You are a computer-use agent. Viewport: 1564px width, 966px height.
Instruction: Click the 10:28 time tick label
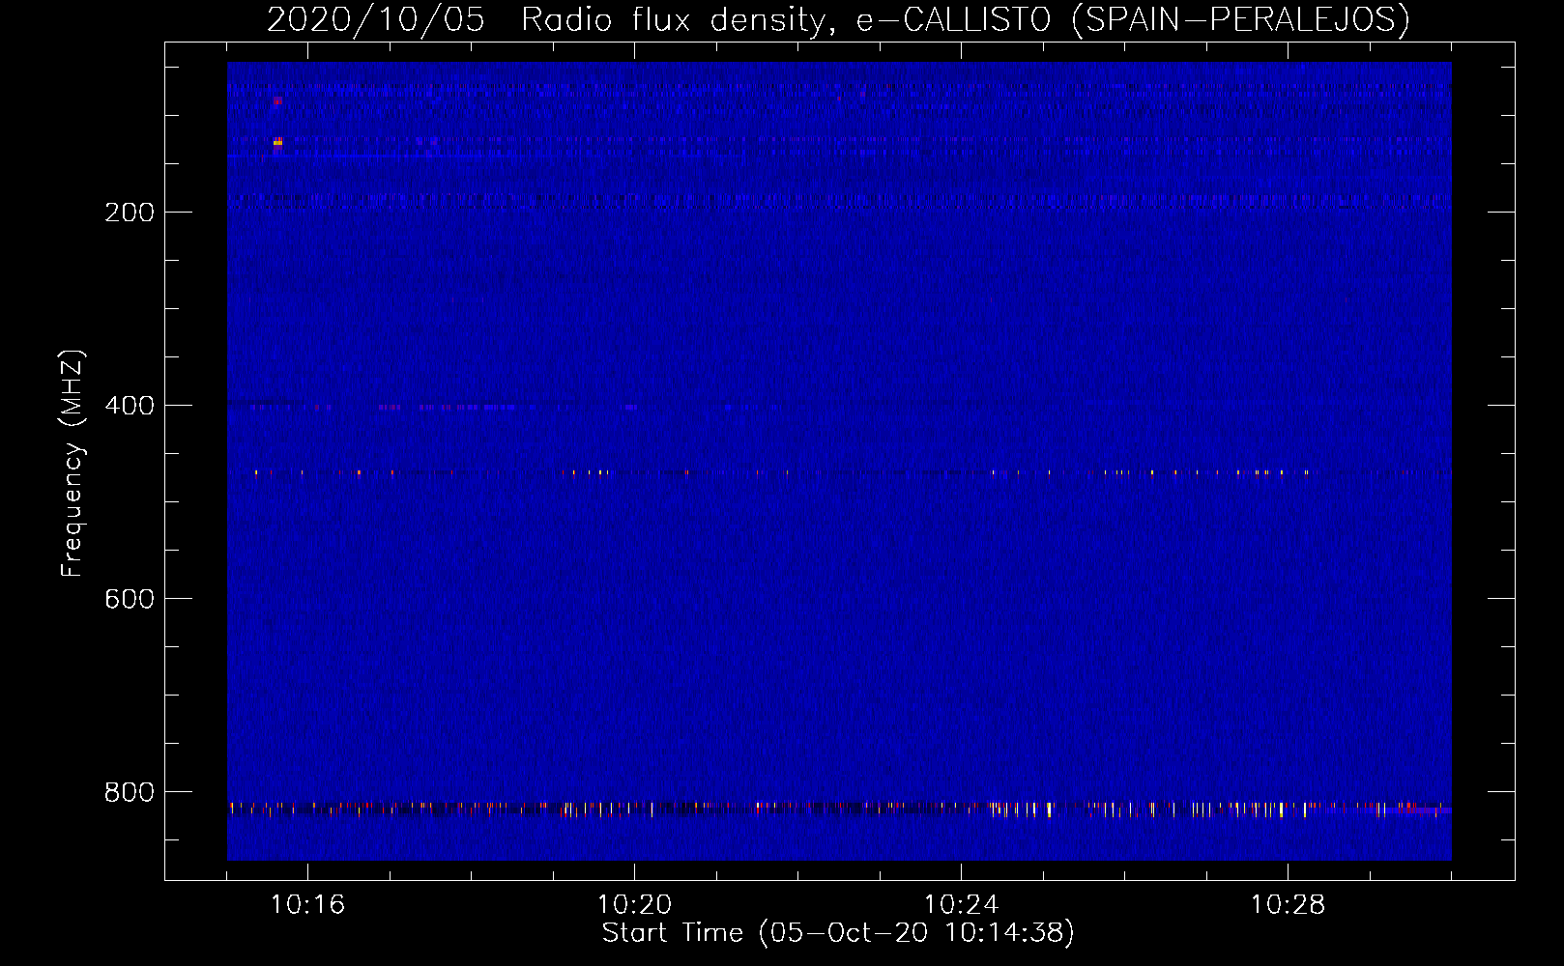click(x=1288, y=905)
